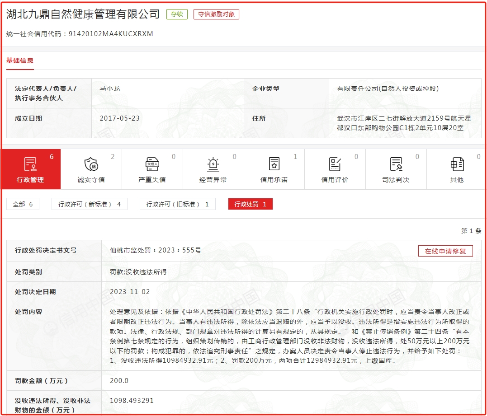Open the 信用承诺 document icon
This screenshot has height=416, width=487.
(274, 164)
